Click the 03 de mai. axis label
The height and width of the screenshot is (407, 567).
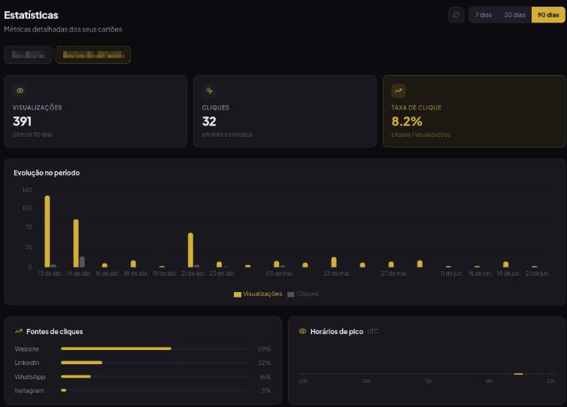[279, 273]
